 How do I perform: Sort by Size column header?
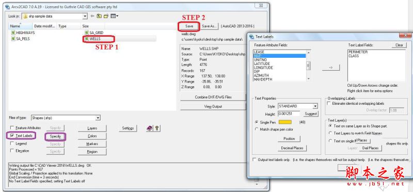[x=93, y=26]
